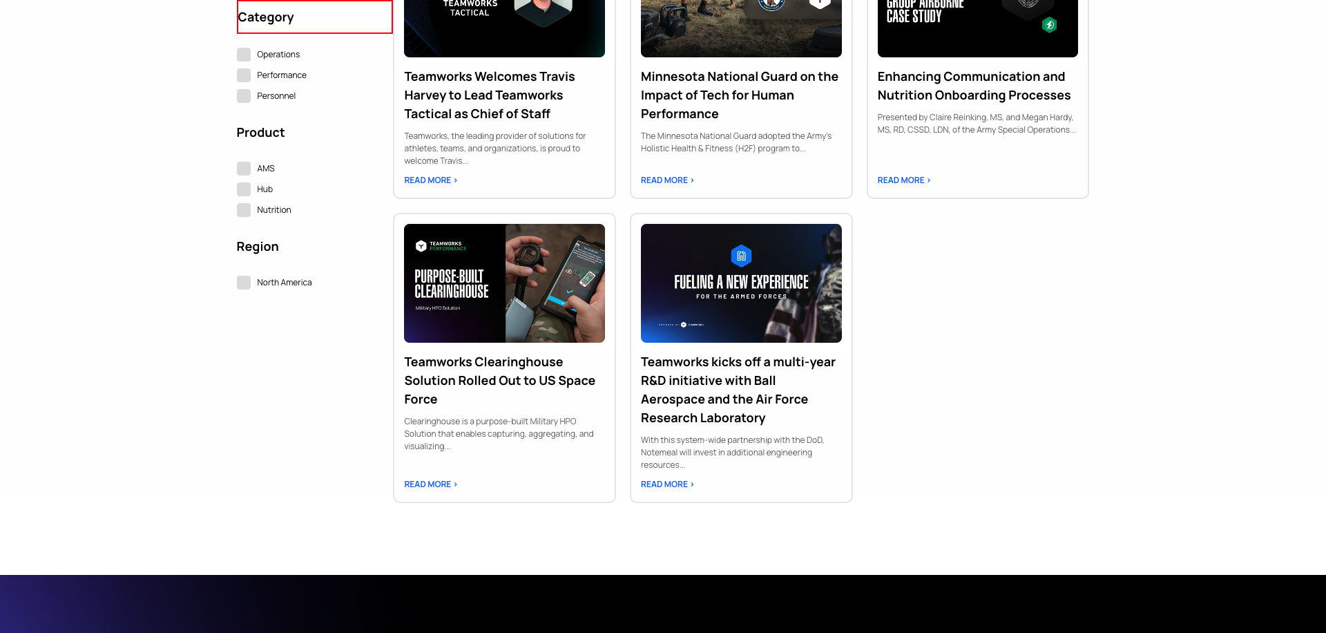Click the Teamworks Performance logo in Clearinghouse image
Image resolution: width=1326 pixels, height=633 pixels.
click(x=441, y=247)
